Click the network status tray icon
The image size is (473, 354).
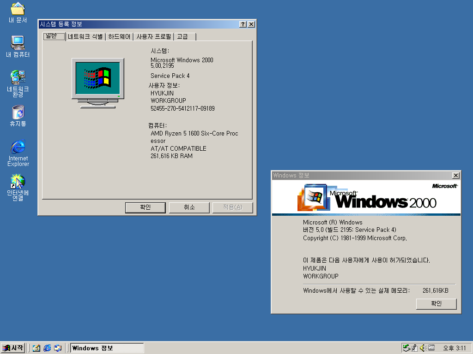(x=406, y=348)
